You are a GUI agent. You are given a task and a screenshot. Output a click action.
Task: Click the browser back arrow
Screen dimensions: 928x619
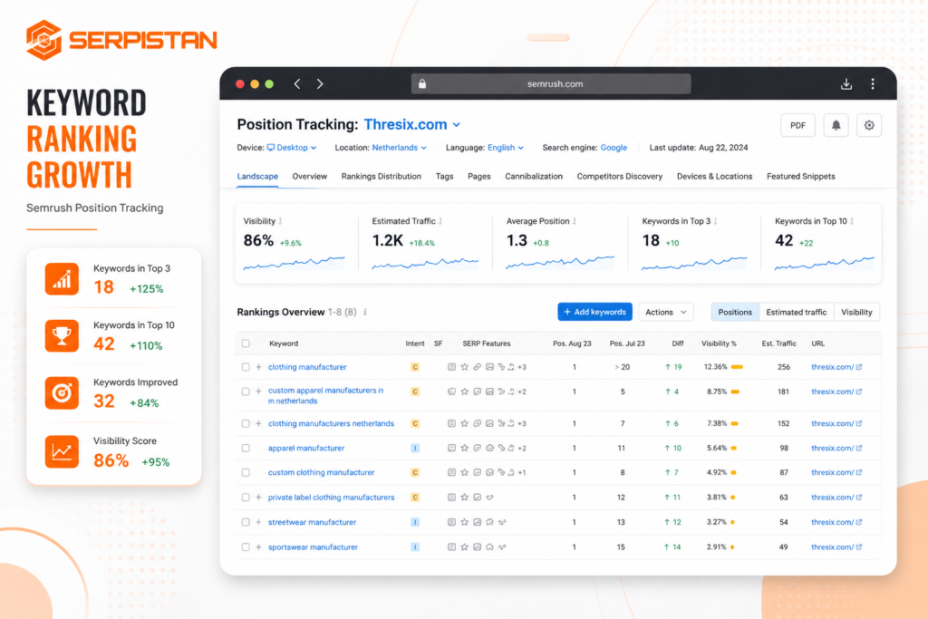297,84
